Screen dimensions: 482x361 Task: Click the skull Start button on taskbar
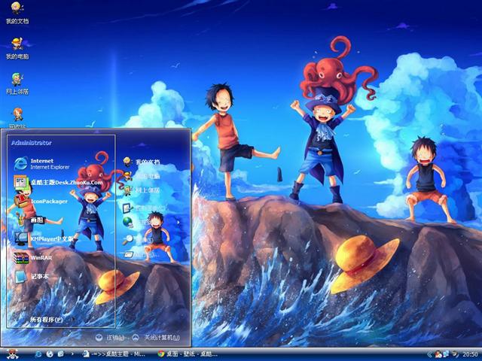[x=12, y=354]
